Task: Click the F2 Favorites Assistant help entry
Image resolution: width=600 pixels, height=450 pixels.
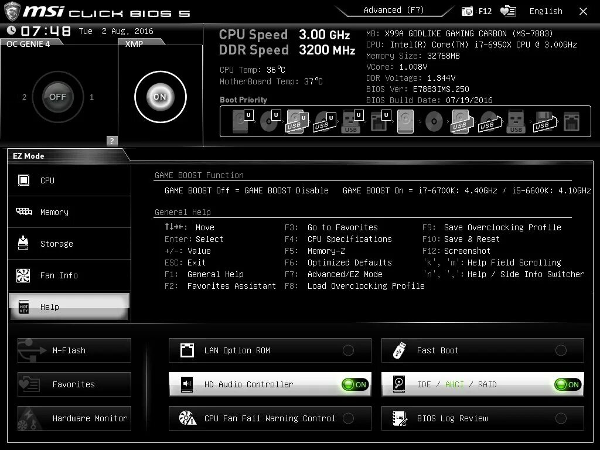Action: (x=220, y=286)
